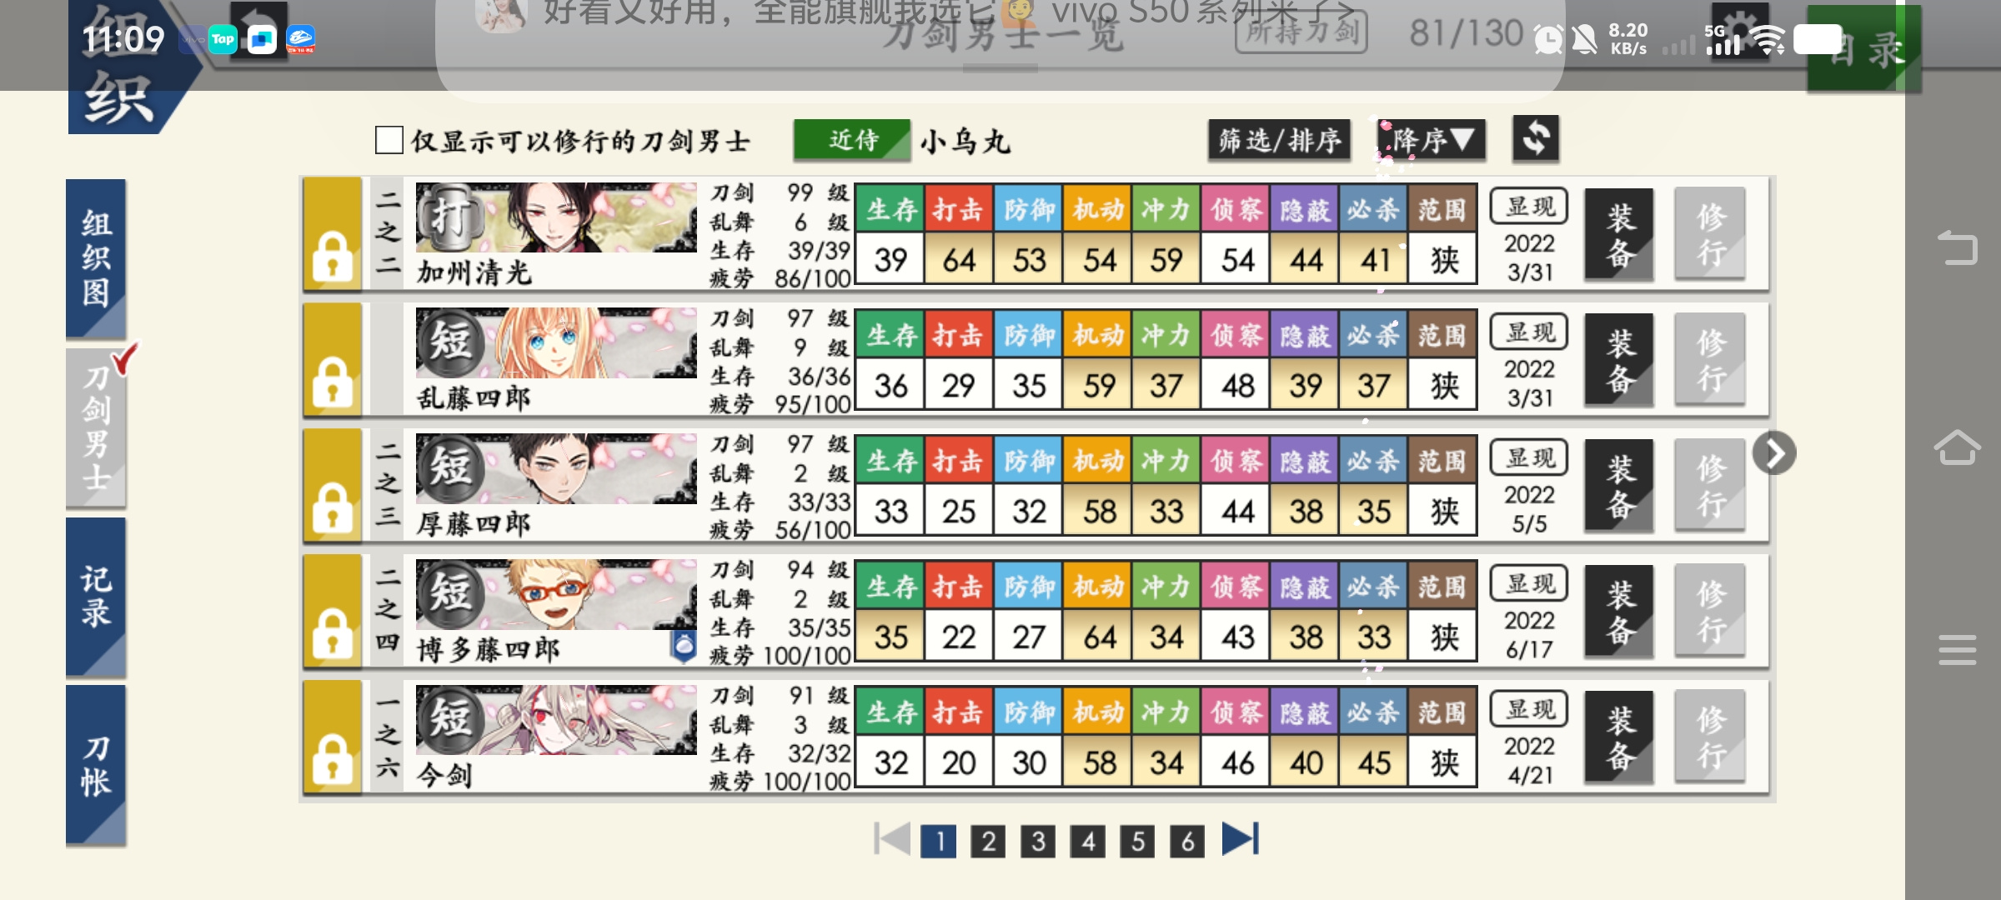
Task: Tap the 短 sword-type icon on 博多藤四郎
Action: coord(450,594)
